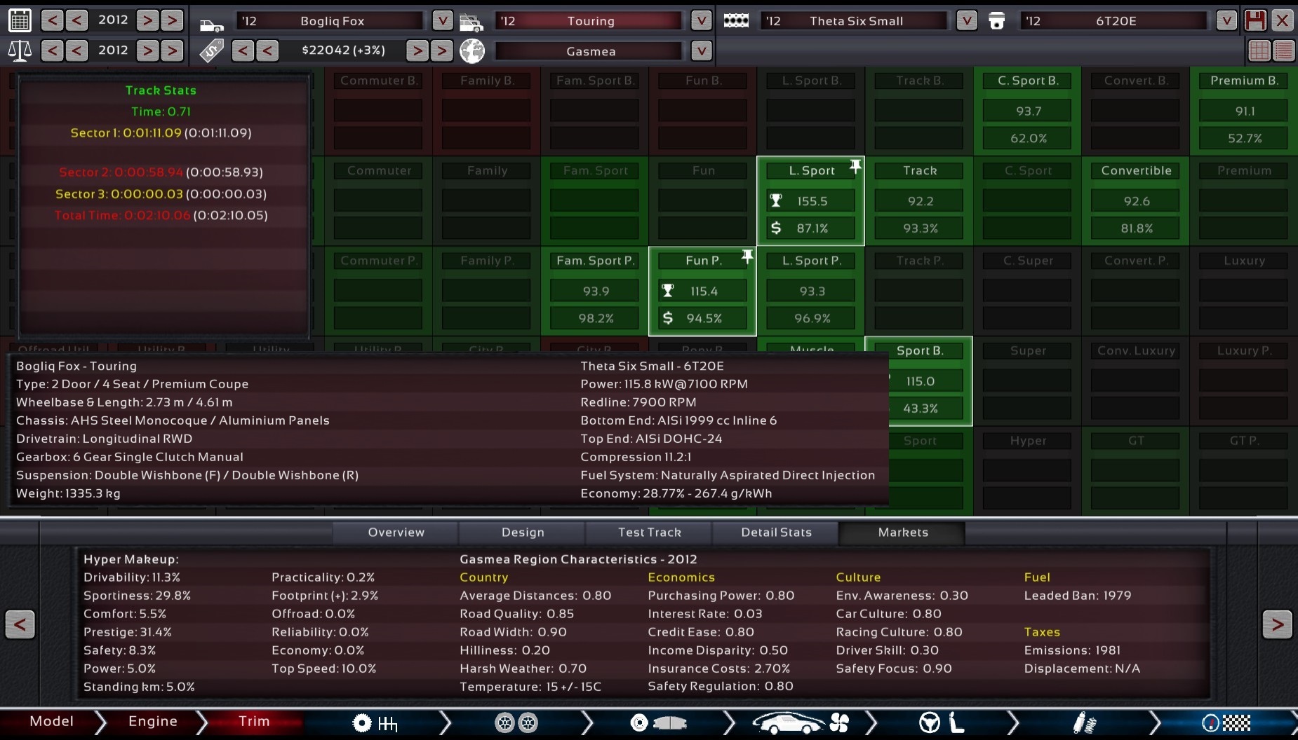1298x740 pixels.
Task: Click the dollar icon in the L. Sport tile
Action: 776,228
